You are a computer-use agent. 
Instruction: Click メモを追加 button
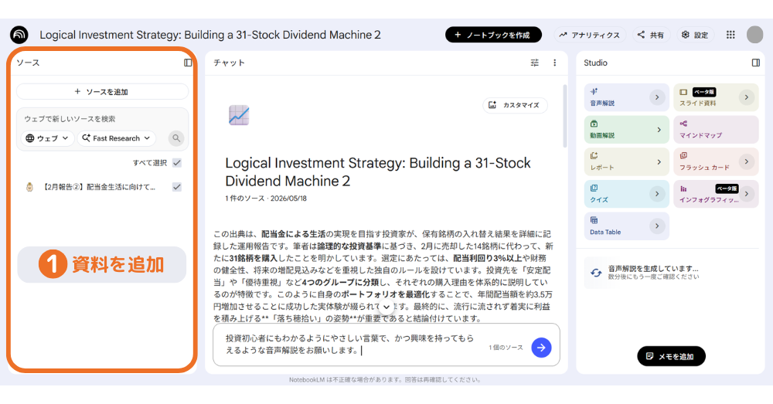point(671,356)
